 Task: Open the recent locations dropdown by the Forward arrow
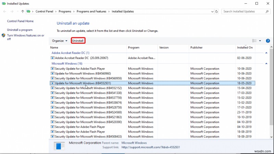point(18,12)
